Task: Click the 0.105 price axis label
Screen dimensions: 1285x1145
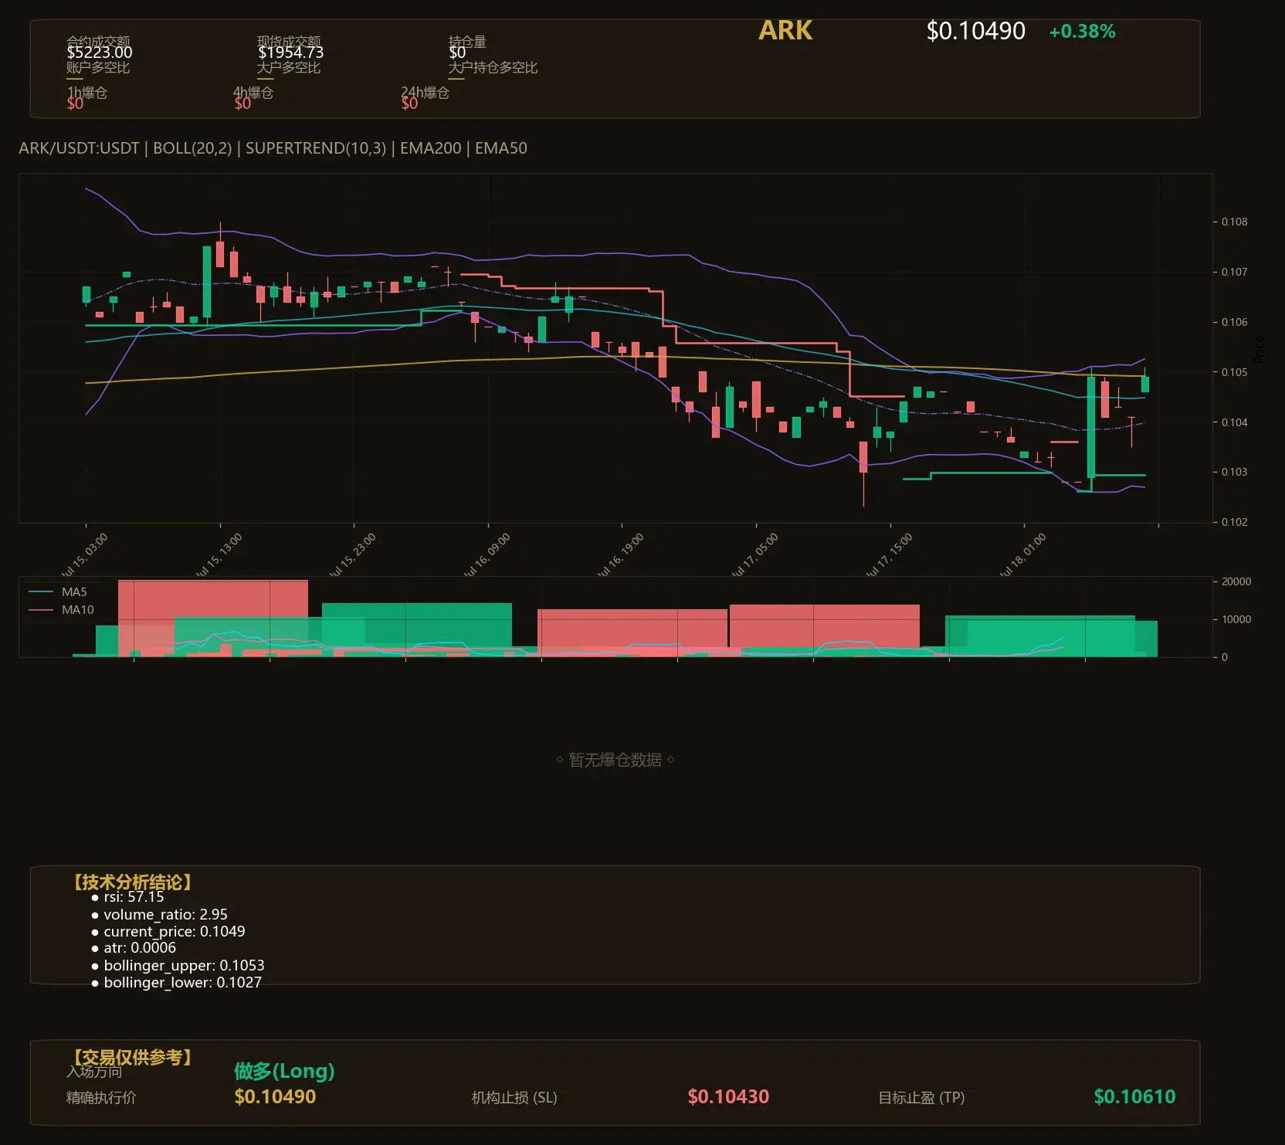Action: click(x=1234, y=372)
